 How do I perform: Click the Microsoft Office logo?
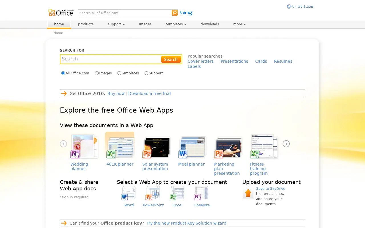pos(61,13)
